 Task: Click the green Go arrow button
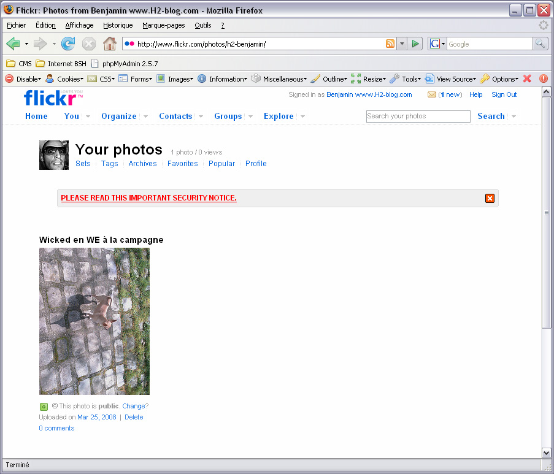[415, 44]
